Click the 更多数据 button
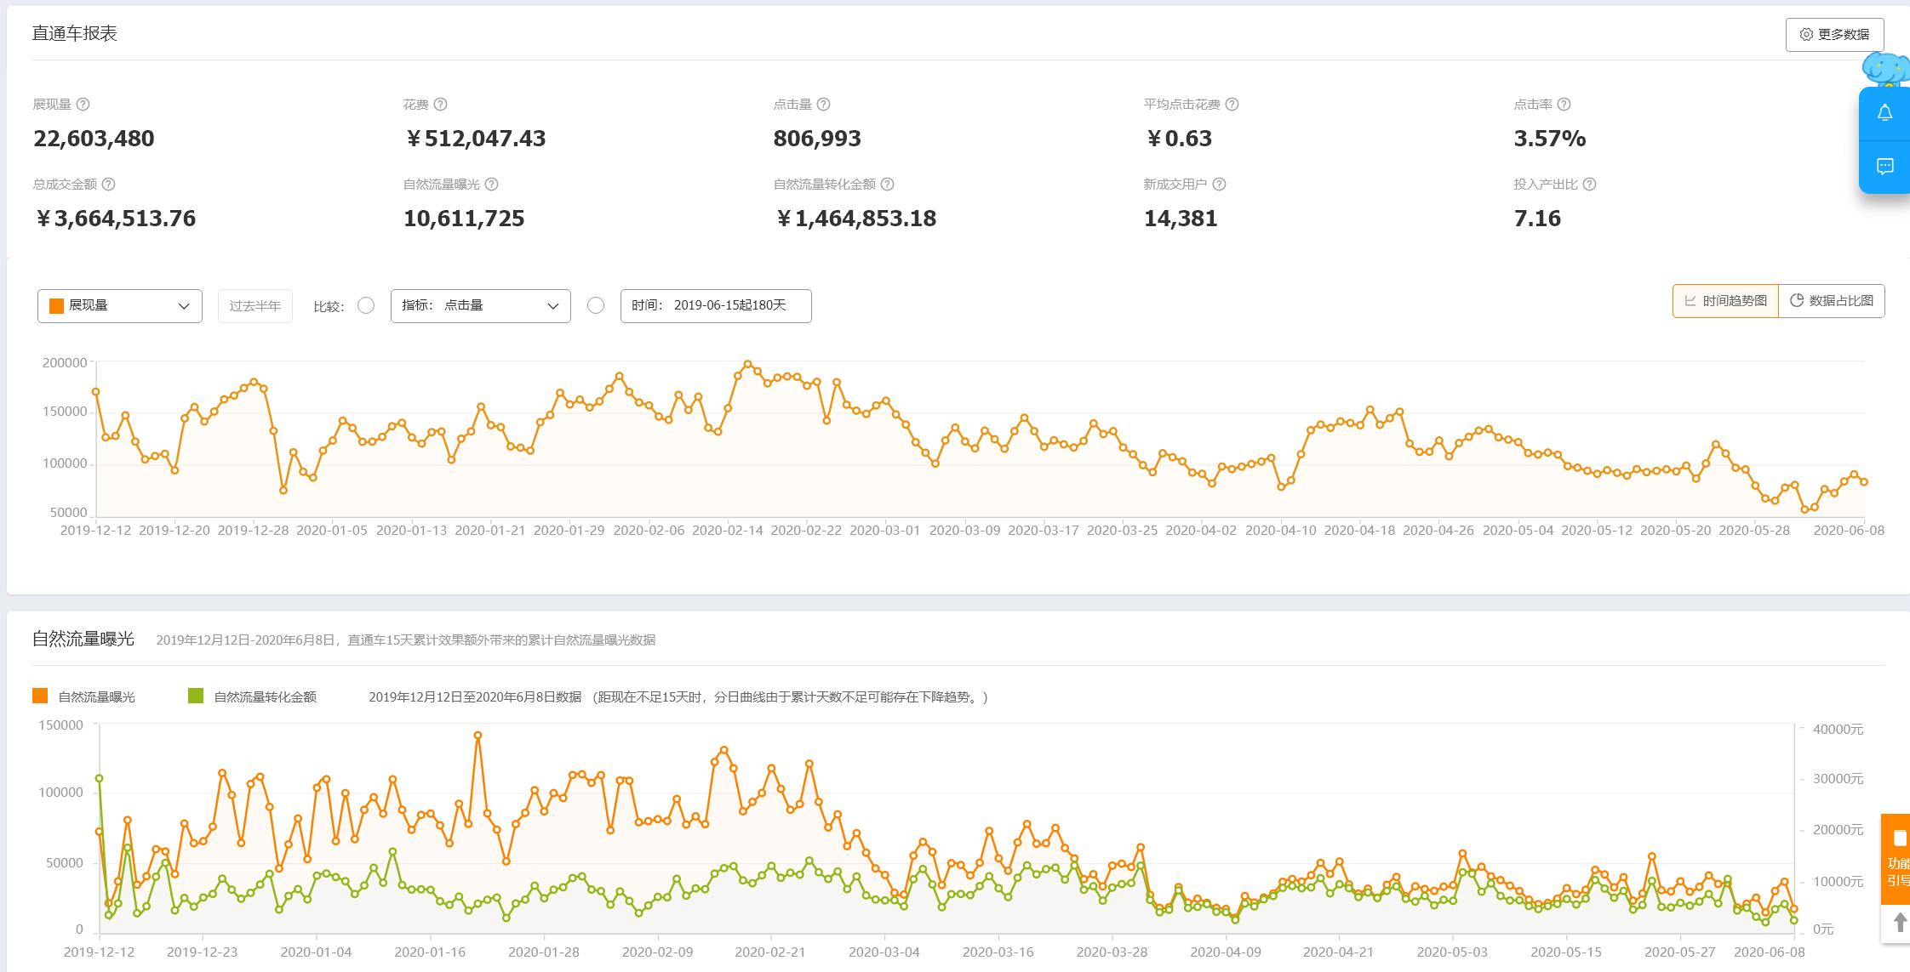Viewport: 1910px width, 972px height. (x=1834, y=35)
